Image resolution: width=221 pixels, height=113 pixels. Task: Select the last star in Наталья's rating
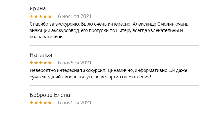(x=50, y=63)
